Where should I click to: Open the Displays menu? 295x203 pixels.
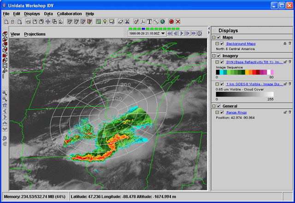coord(32,14)
